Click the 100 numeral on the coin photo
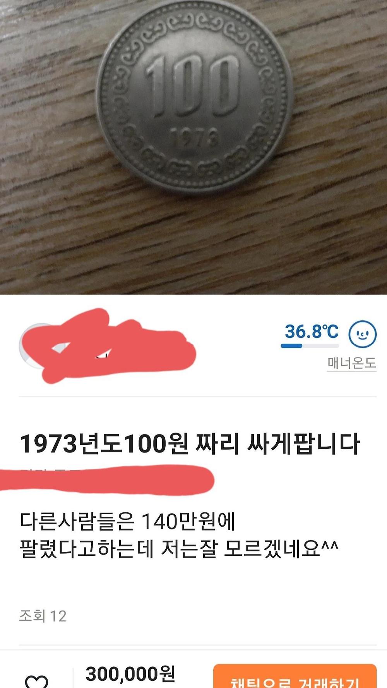The width and height of the screenshot is (387, 688). (x=192, y=86)
